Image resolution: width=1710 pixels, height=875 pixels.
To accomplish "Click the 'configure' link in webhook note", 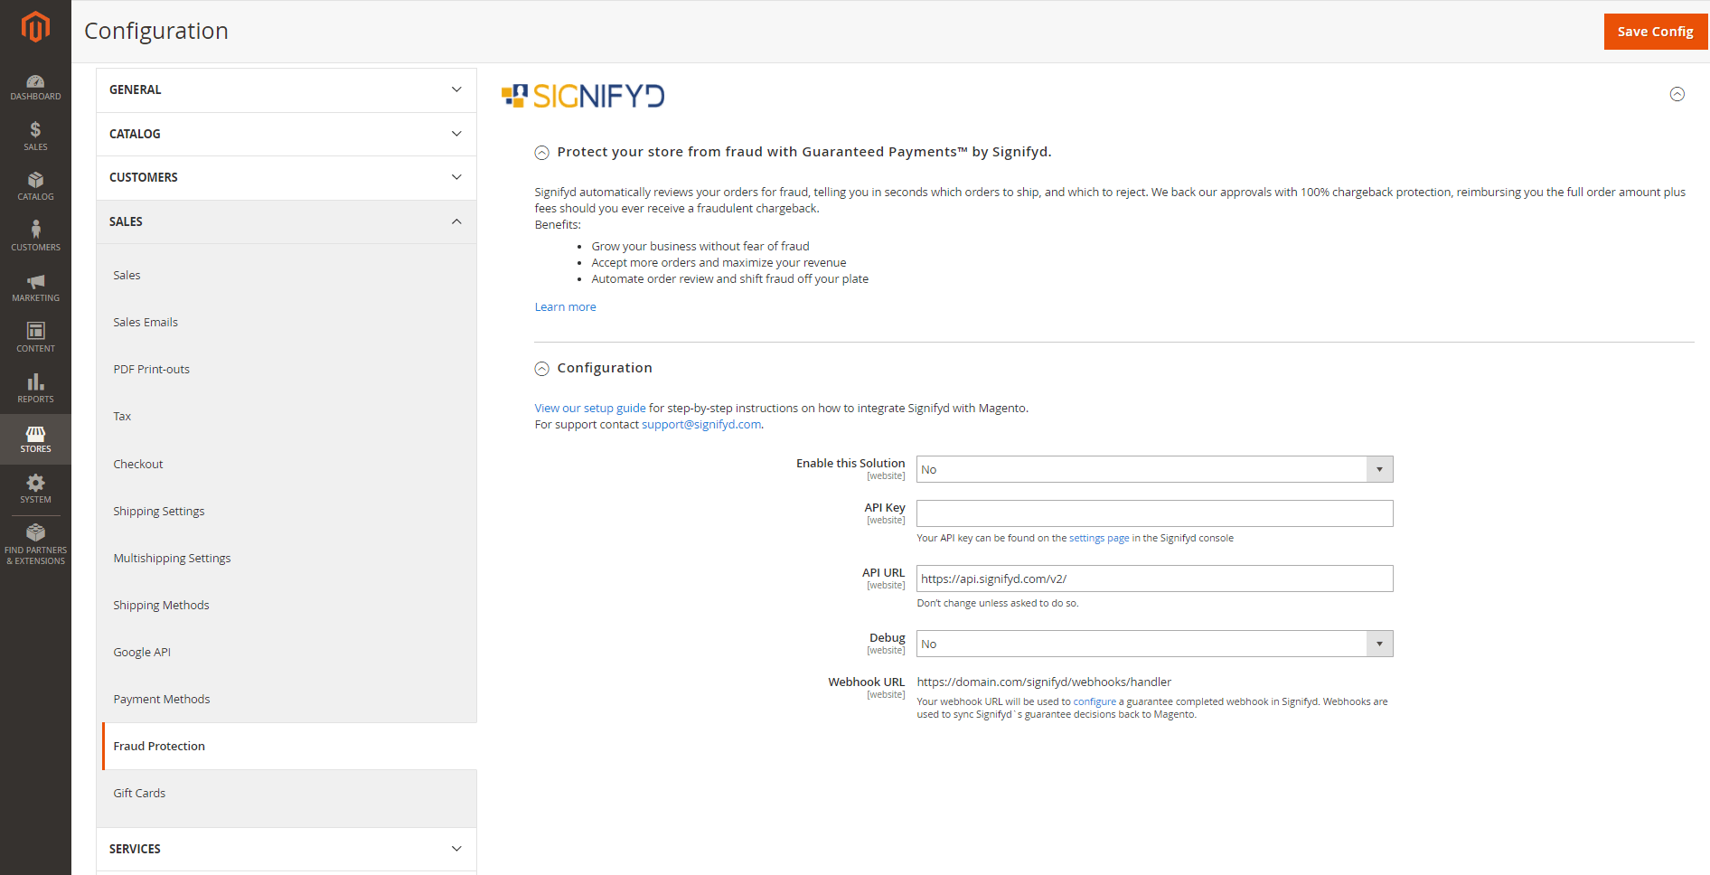I will (x=1095, y=701).
